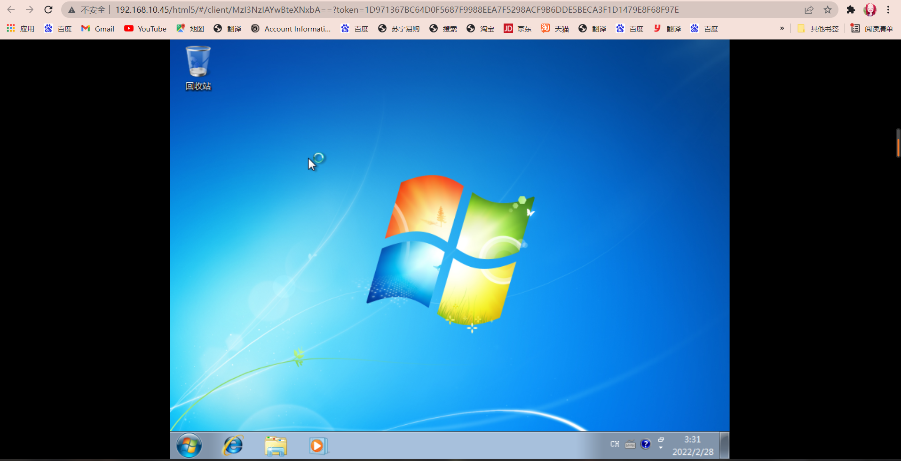Launch Windows Media Player from taskbar
The width and height of the screenshot is (901, 461).
click(x=318, y=445)
